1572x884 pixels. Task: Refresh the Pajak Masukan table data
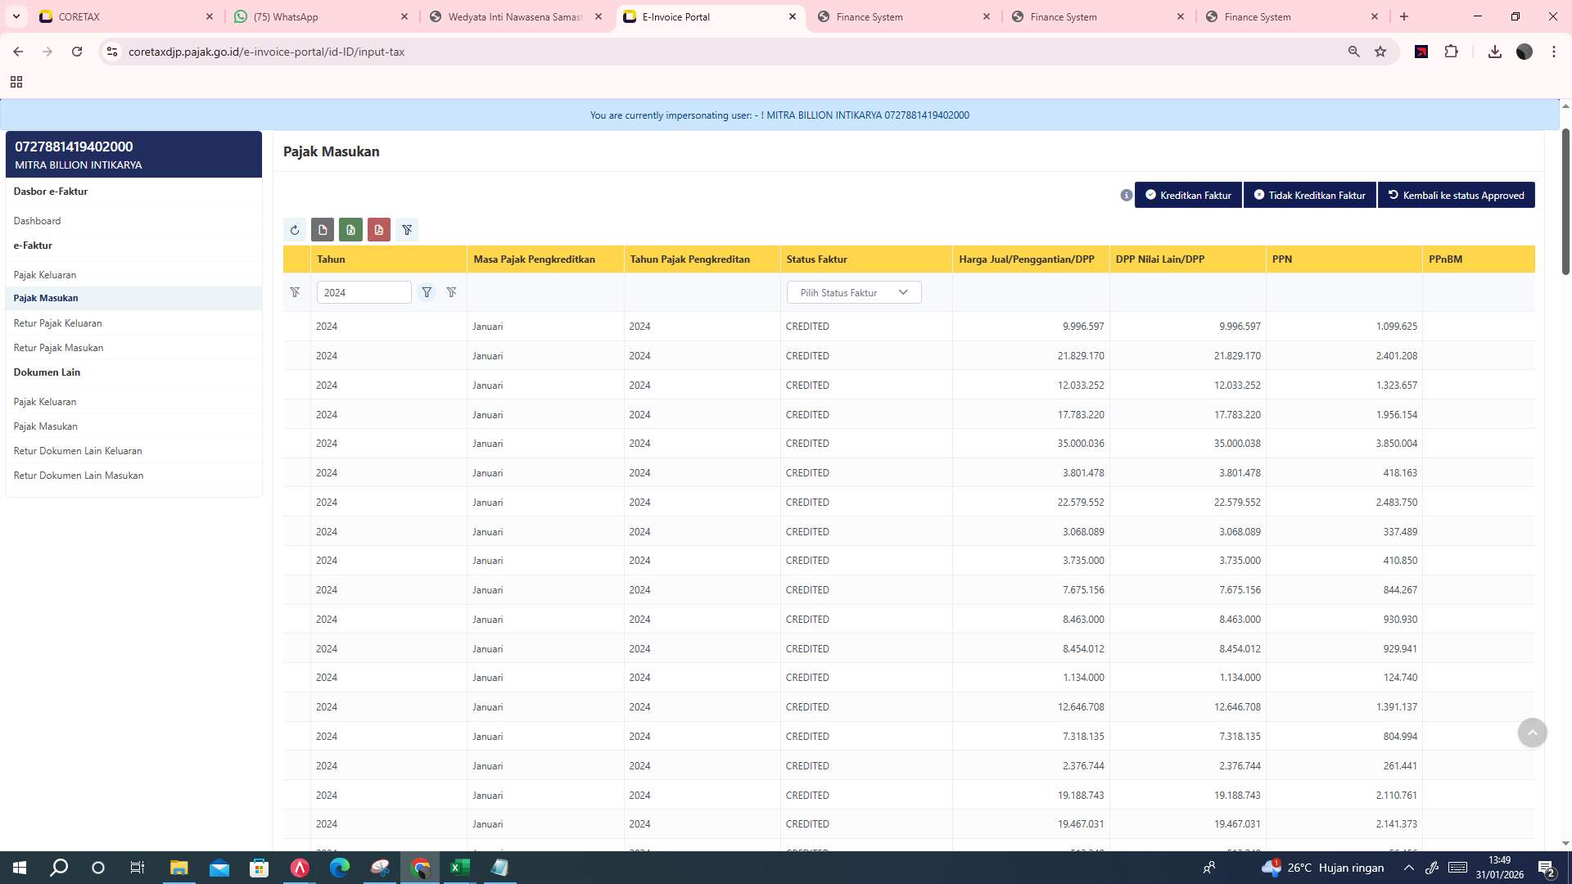[295, 230]
